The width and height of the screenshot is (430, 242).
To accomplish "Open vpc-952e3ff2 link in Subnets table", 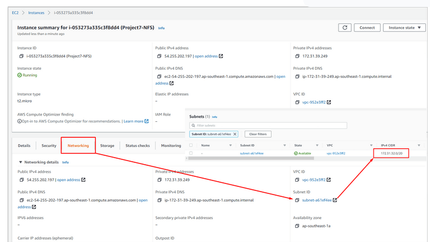I will [x=336, y=154].
